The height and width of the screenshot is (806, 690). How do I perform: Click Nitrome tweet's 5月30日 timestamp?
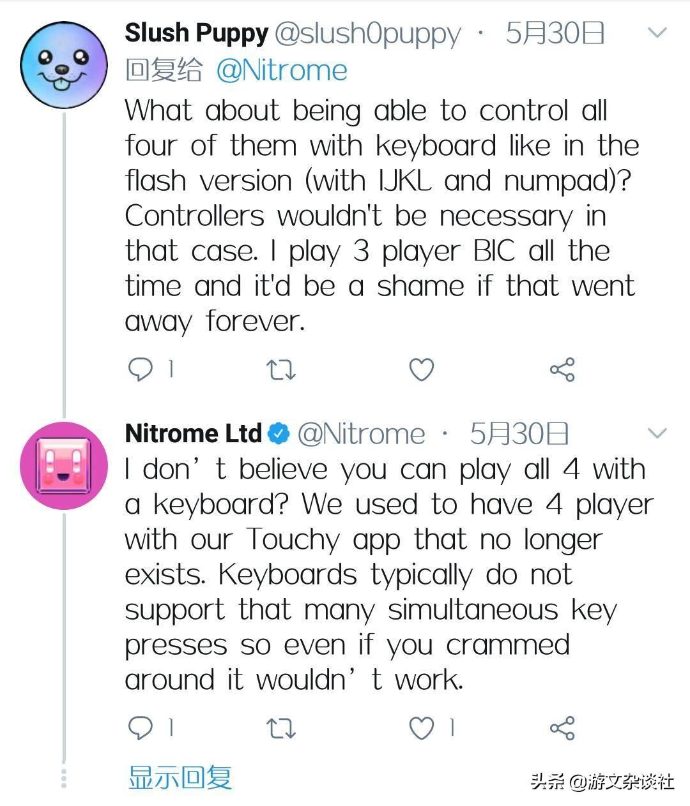click(x=519, y=434)
